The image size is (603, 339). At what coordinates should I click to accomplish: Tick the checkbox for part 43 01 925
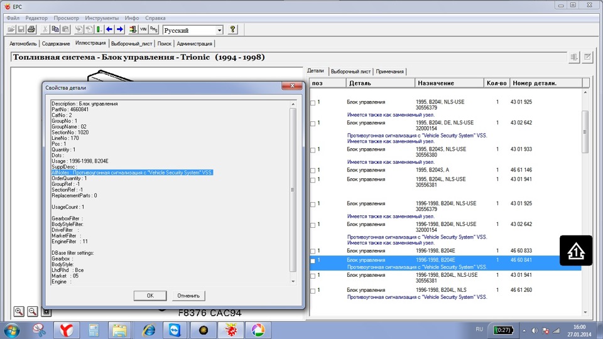point(313,102)
